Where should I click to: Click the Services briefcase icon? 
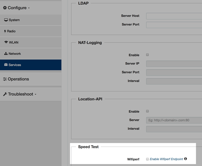(6, 65)
